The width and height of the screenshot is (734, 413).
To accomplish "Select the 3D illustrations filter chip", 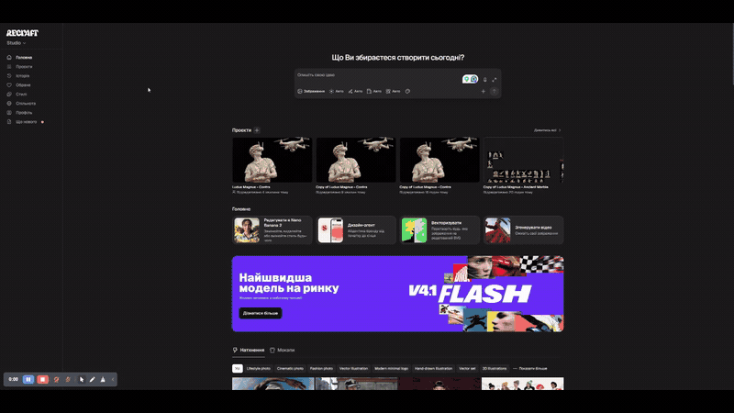I will pos(495,369).
